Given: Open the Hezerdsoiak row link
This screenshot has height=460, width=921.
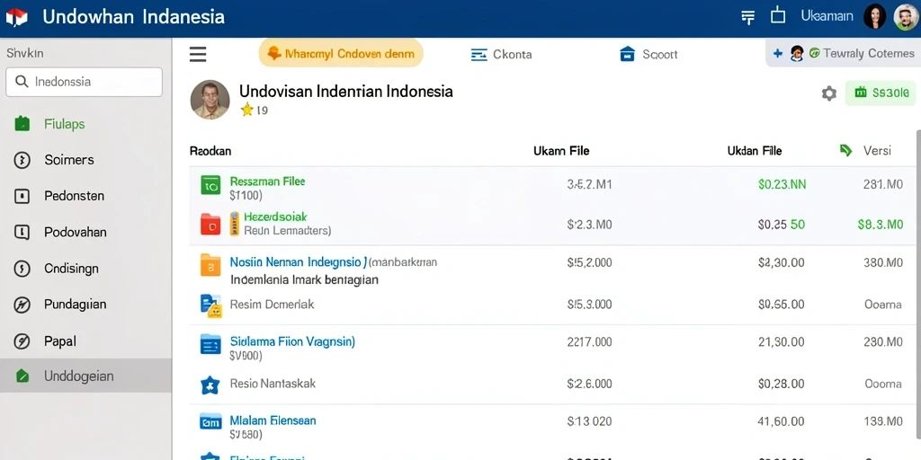Looking at the screenshot, I should pyautogui.click(x=275, y=217).
